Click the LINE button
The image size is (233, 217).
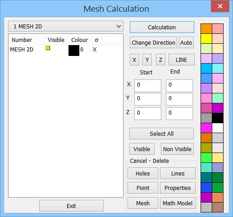(x=182, y=60)
